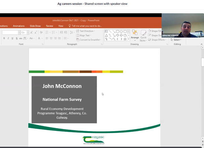This screenshot has width=204, height=148.
Task: Open Quick Styles gallery
Action: coord(143,36)
